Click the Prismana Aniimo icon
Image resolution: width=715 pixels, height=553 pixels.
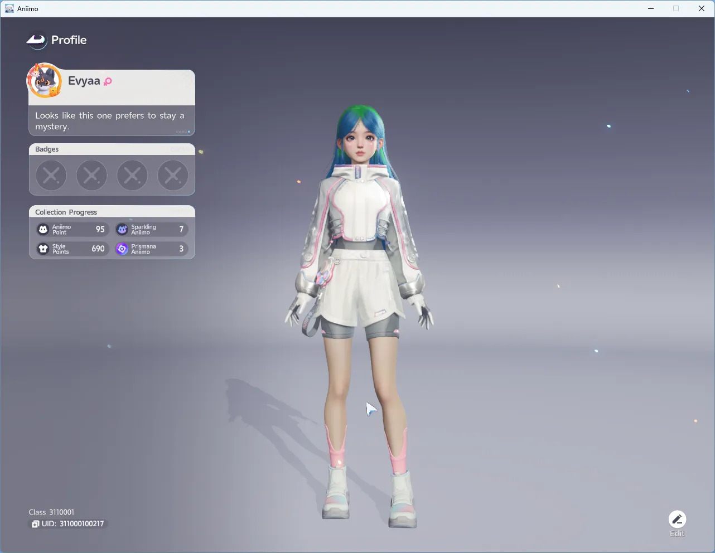point(122,249)
